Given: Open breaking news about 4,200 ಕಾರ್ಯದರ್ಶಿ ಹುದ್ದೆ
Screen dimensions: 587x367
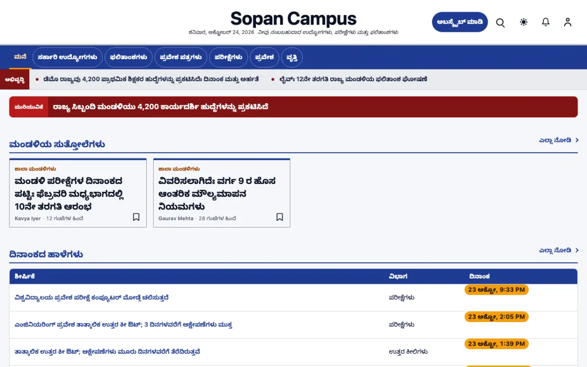Looking at the screenshot, I should coord(161,107).
